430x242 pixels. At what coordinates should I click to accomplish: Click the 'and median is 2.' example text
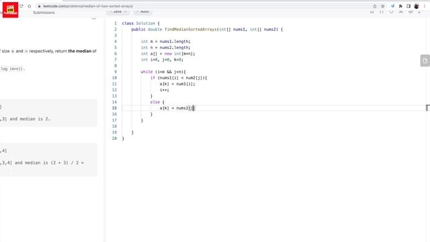point(30,119)
